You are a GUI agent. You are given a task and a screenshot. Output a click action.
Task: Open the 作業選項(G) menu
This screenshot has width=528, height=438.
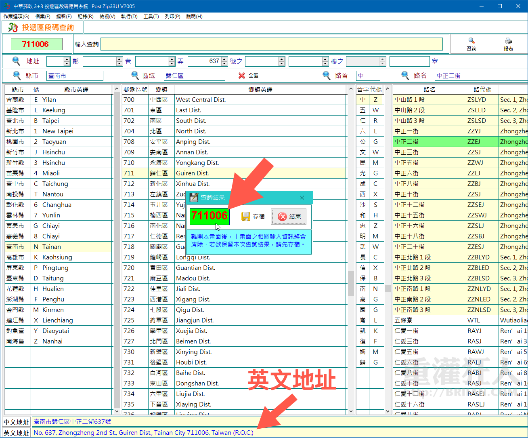tap(17, 17)
